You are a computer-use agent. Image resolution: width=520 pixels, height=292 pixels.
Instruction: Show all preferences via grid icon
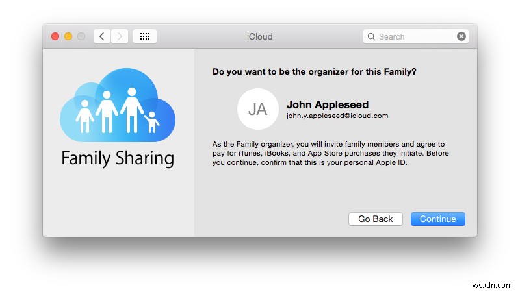click(145, 36)
